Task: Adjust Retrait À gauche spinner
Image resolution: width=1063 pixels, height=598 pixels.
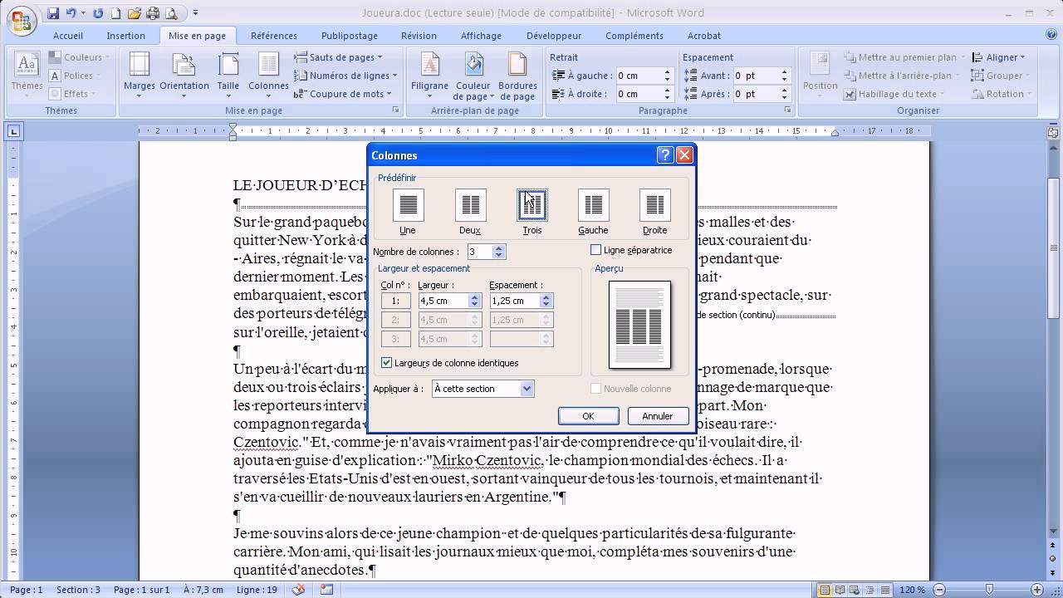Action: click(667, 75)
